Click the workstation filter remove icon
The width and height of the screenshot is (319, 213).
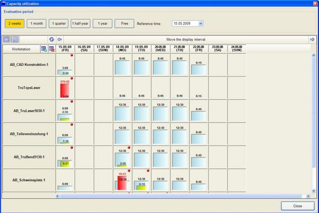click(x=52, y=49)
